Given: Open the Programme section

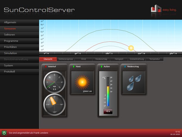Looking at the screenshot, I should 11,41.
